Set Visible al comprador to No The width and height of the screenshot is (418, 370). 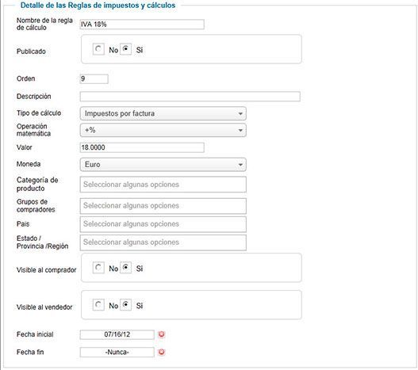[98, 268]
